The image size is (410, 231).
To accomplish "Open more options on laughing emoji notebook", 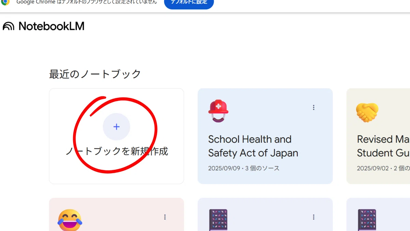I will click(x=165, y=217).
